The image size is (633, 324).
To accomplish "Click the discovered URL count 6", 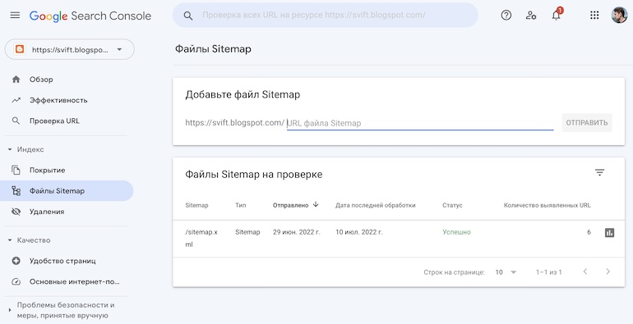I will coord(589,232).
